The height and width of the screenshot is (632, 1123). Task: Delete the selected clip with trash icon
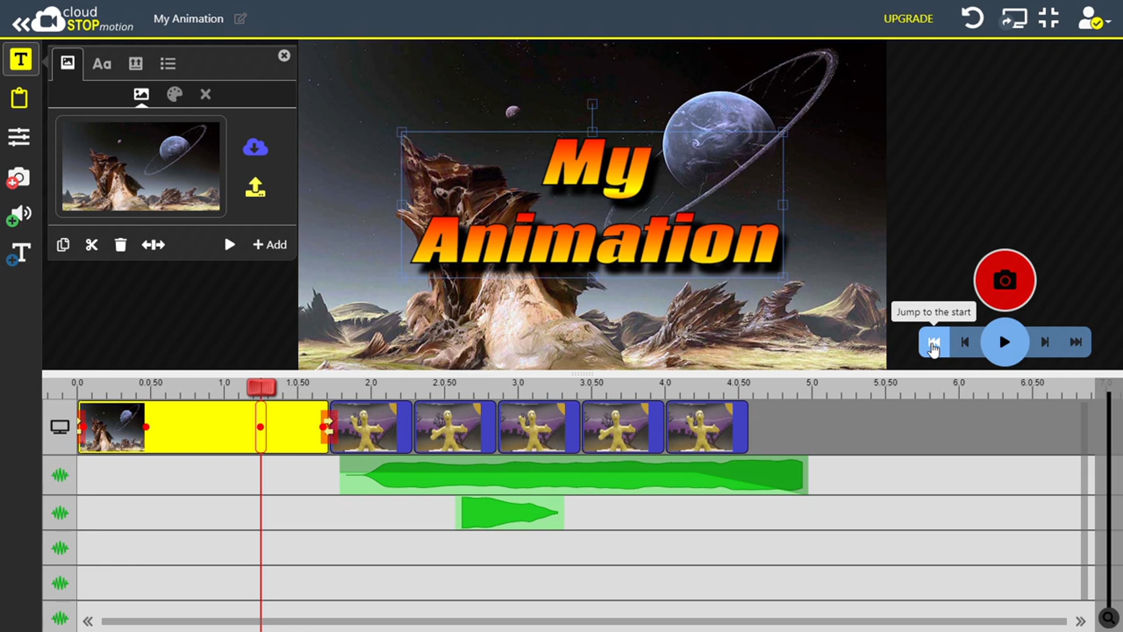120,245
